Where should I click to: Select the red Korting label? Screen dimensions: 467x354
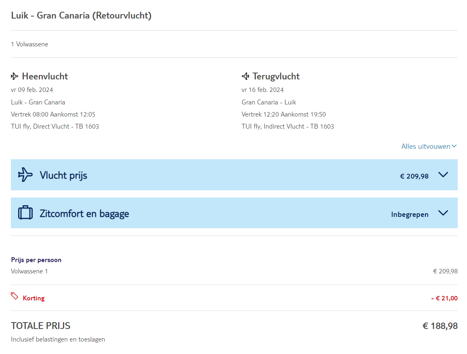point(34,298)
